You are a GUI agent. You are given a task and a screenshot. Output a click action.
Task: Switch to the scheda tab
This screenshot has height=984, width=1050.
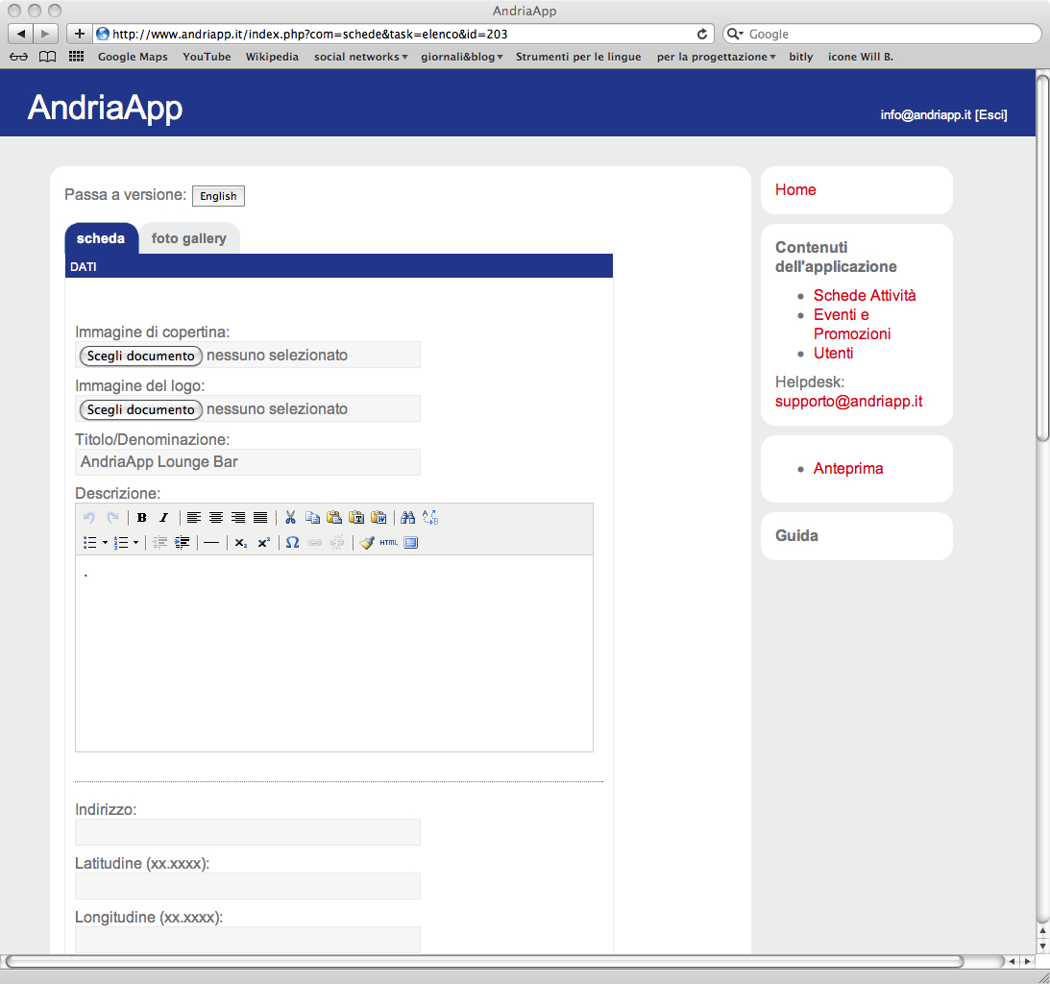101,238
